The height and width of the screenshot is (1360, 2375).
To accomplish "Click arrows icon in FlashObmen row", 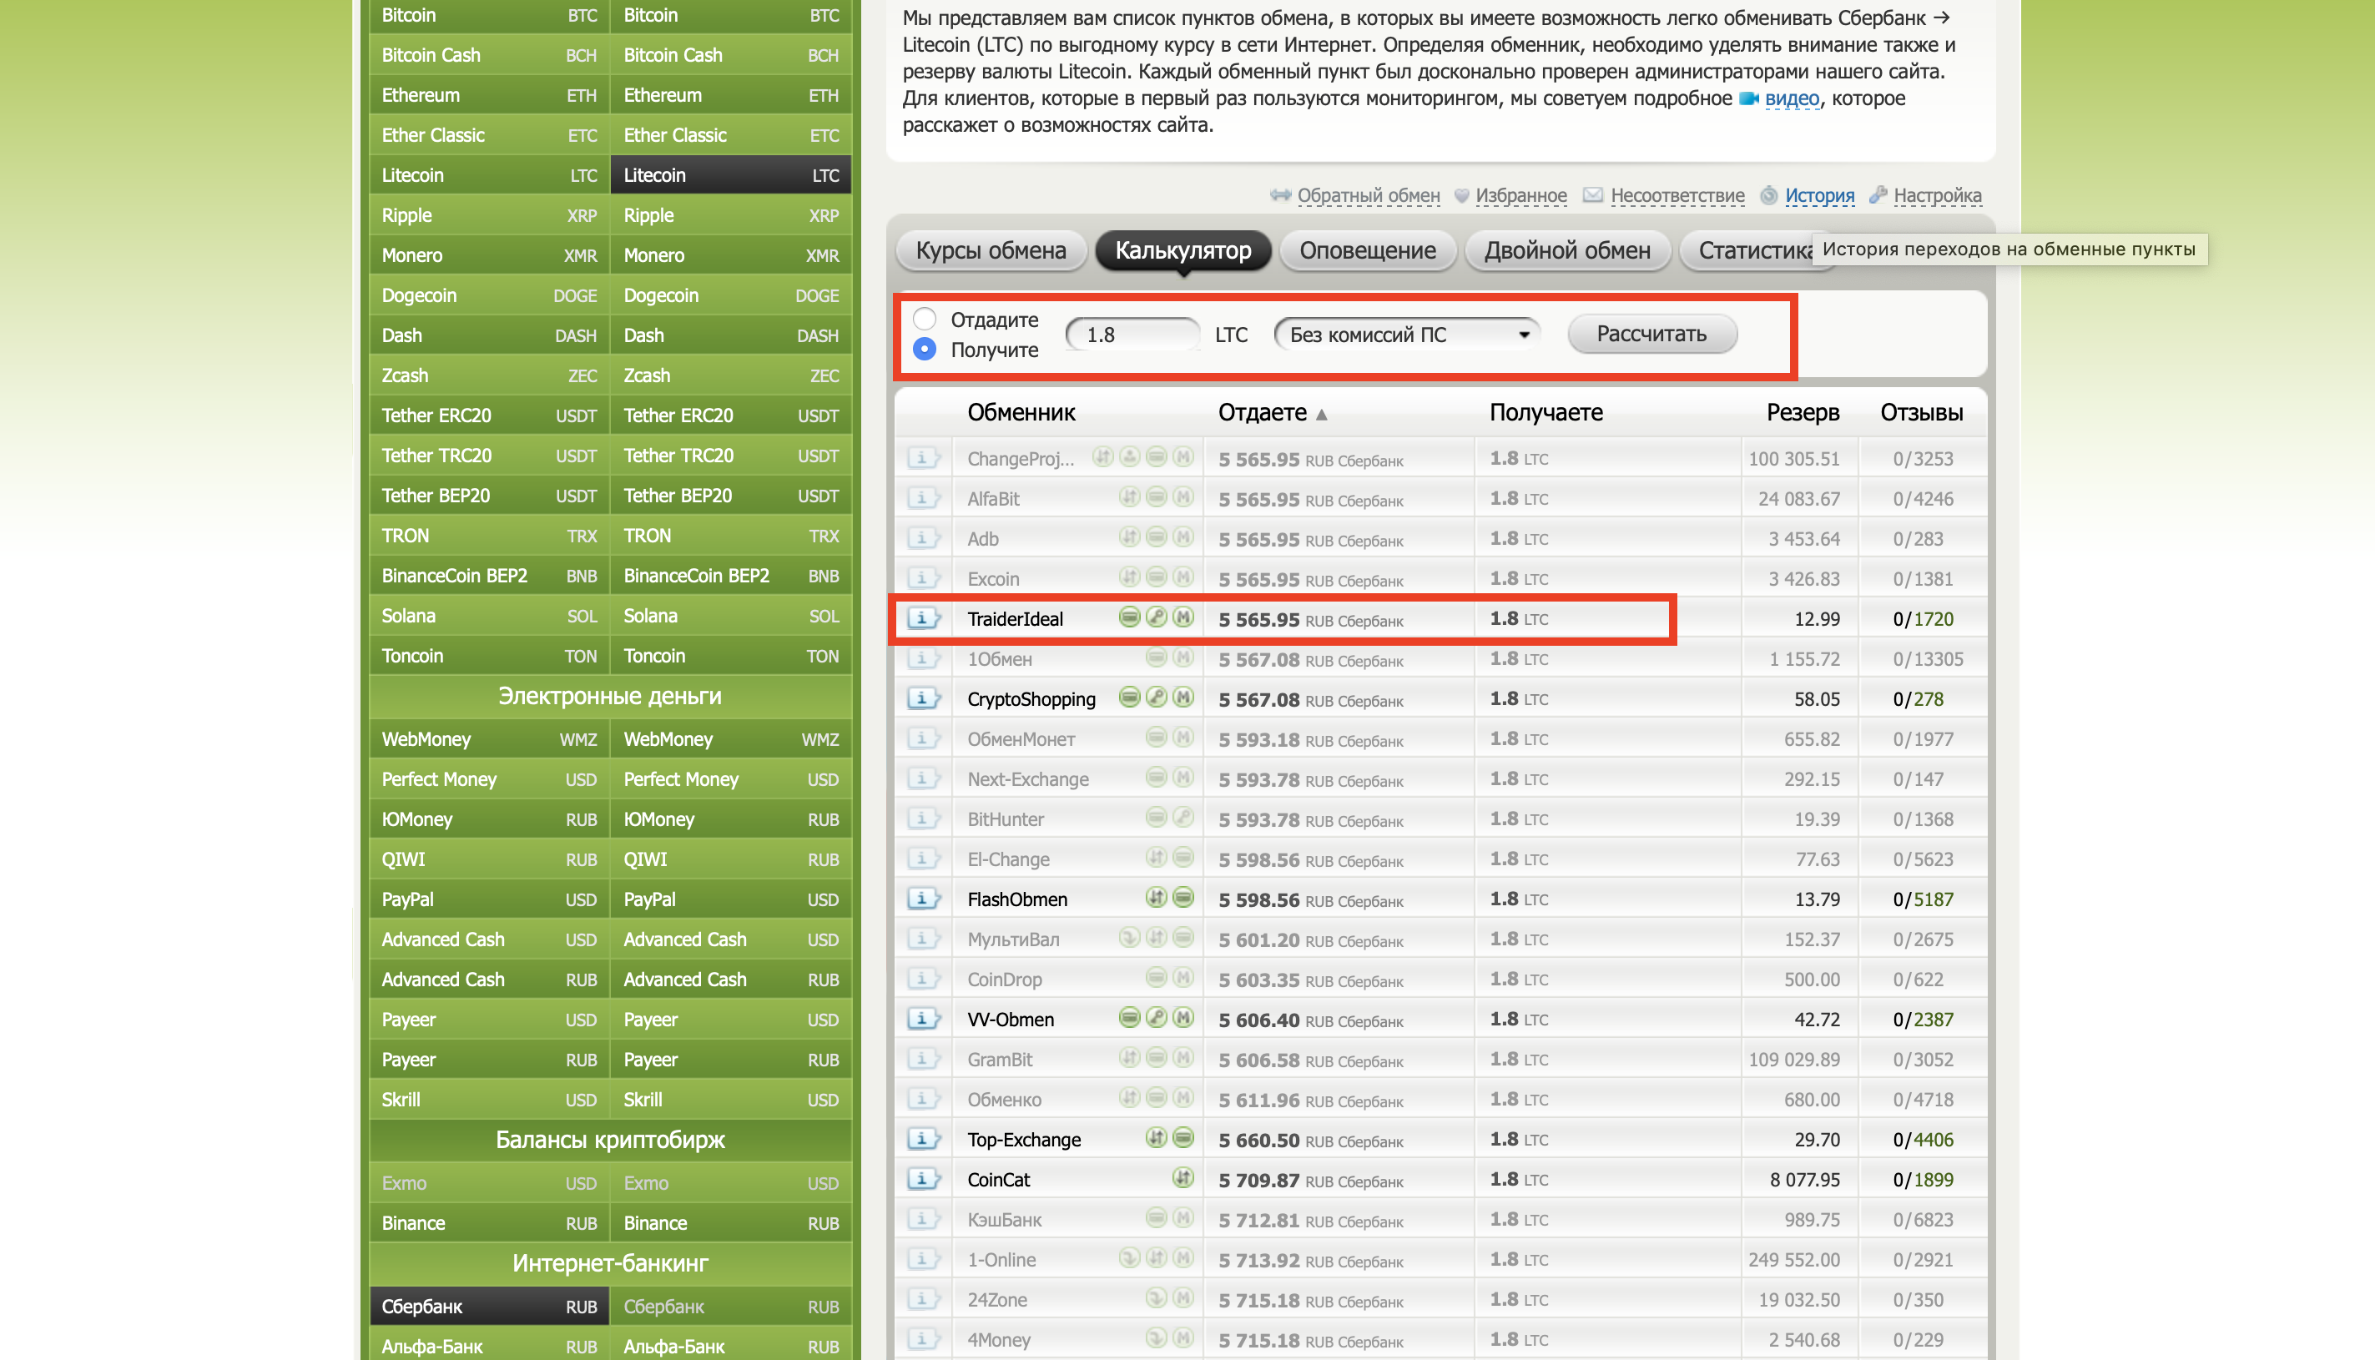I will 1157,899.
